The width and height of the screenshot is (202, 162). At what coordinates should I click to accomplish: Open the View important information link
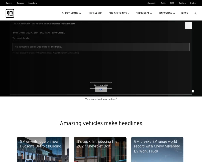coord(101,99)
